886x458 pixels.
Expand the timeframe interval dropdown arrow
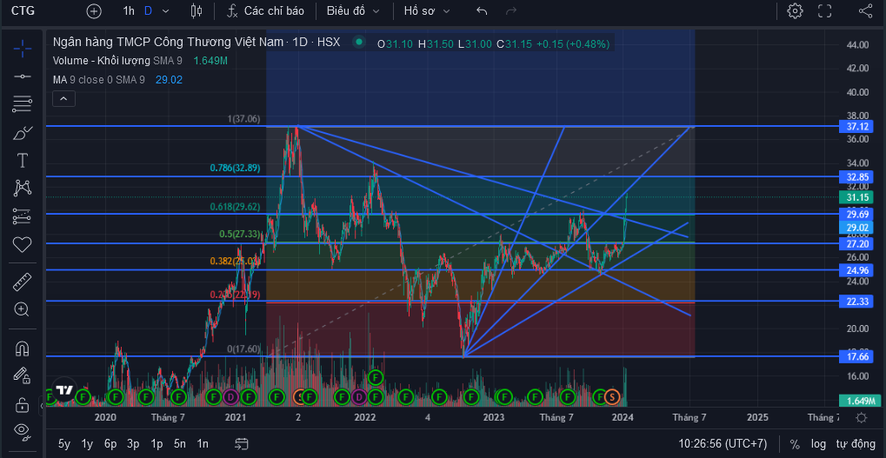(x=165, y=10)
